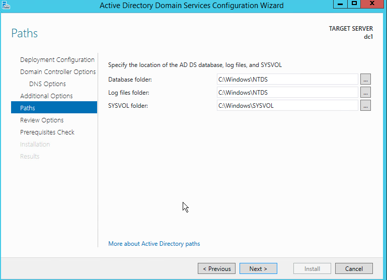Screen dimensions: 387x280
Task: Switch to the Additional Options step
Action: 46,96
